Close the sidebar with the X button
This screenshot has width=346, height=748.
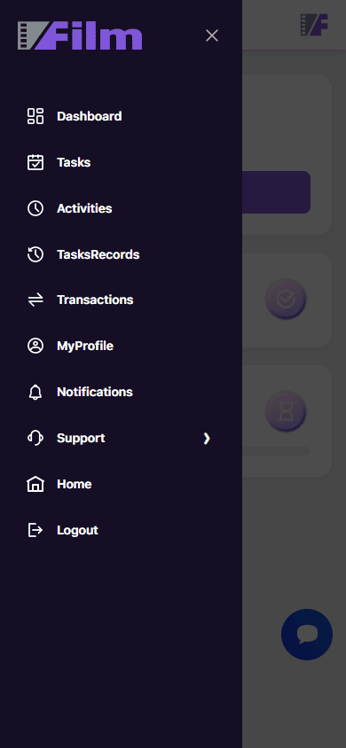coord(212,35)
